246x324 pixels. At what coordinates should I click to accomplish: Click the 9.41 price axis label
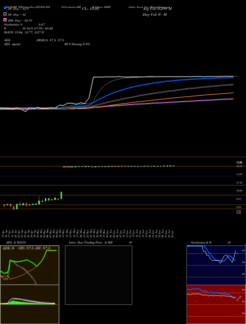[240, 199]
